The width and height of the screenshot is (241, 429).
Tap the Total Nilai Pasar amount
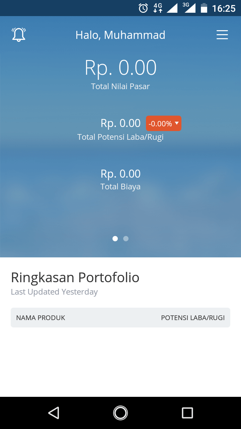point(120,67)
